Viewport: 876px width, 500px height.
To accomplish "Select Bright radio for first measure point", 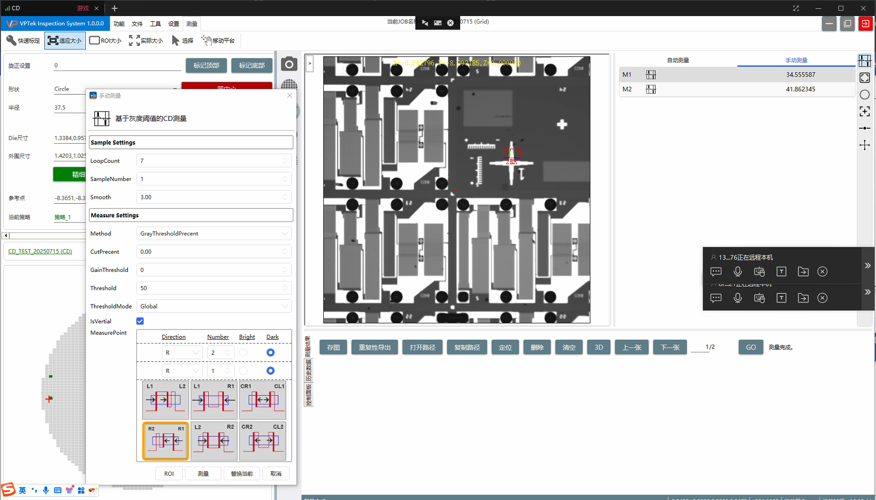I will point(243,352).
